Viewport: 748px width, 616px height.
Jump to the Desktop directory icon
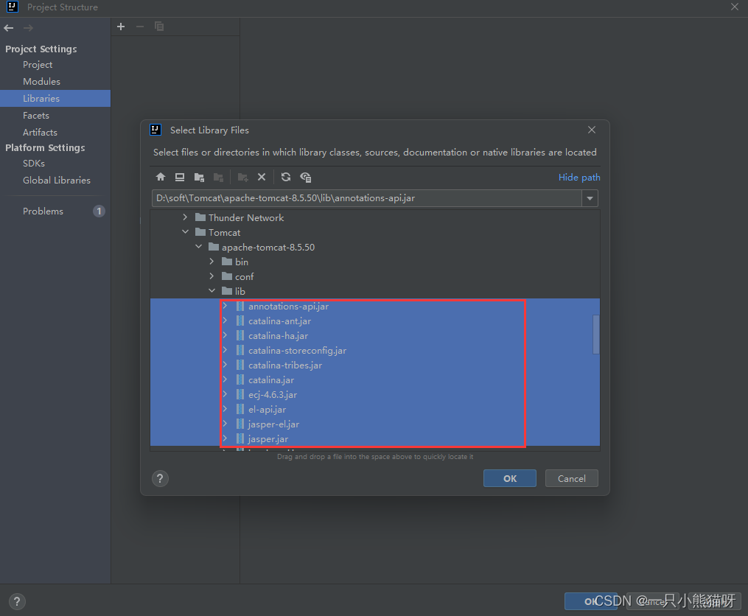[x=180, y=177]
